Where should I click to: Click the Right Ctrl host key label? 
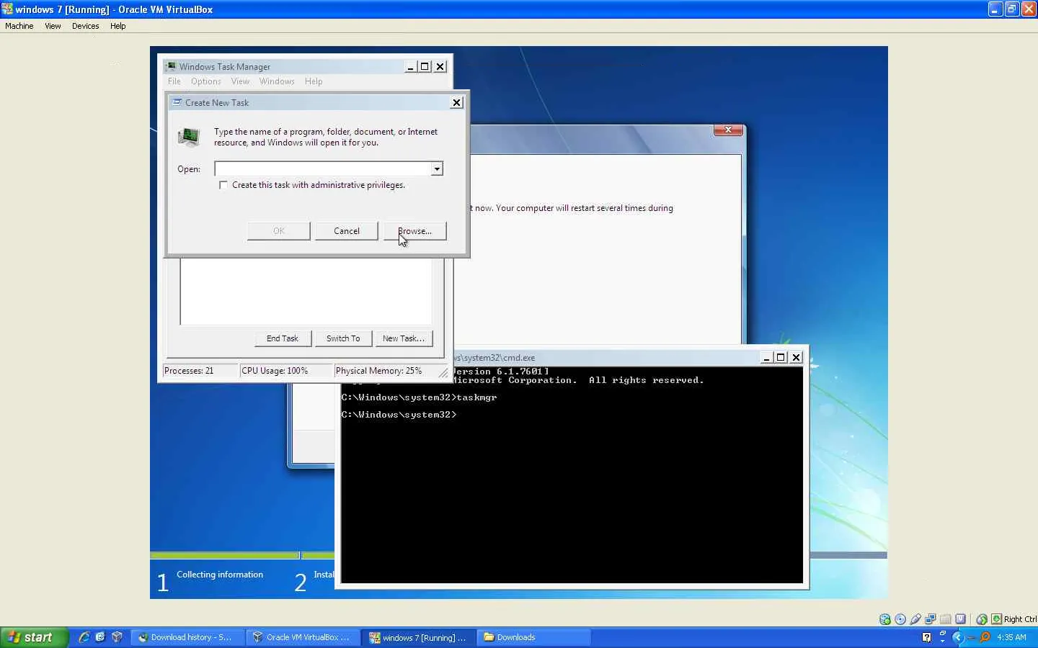click(1020, 619)
